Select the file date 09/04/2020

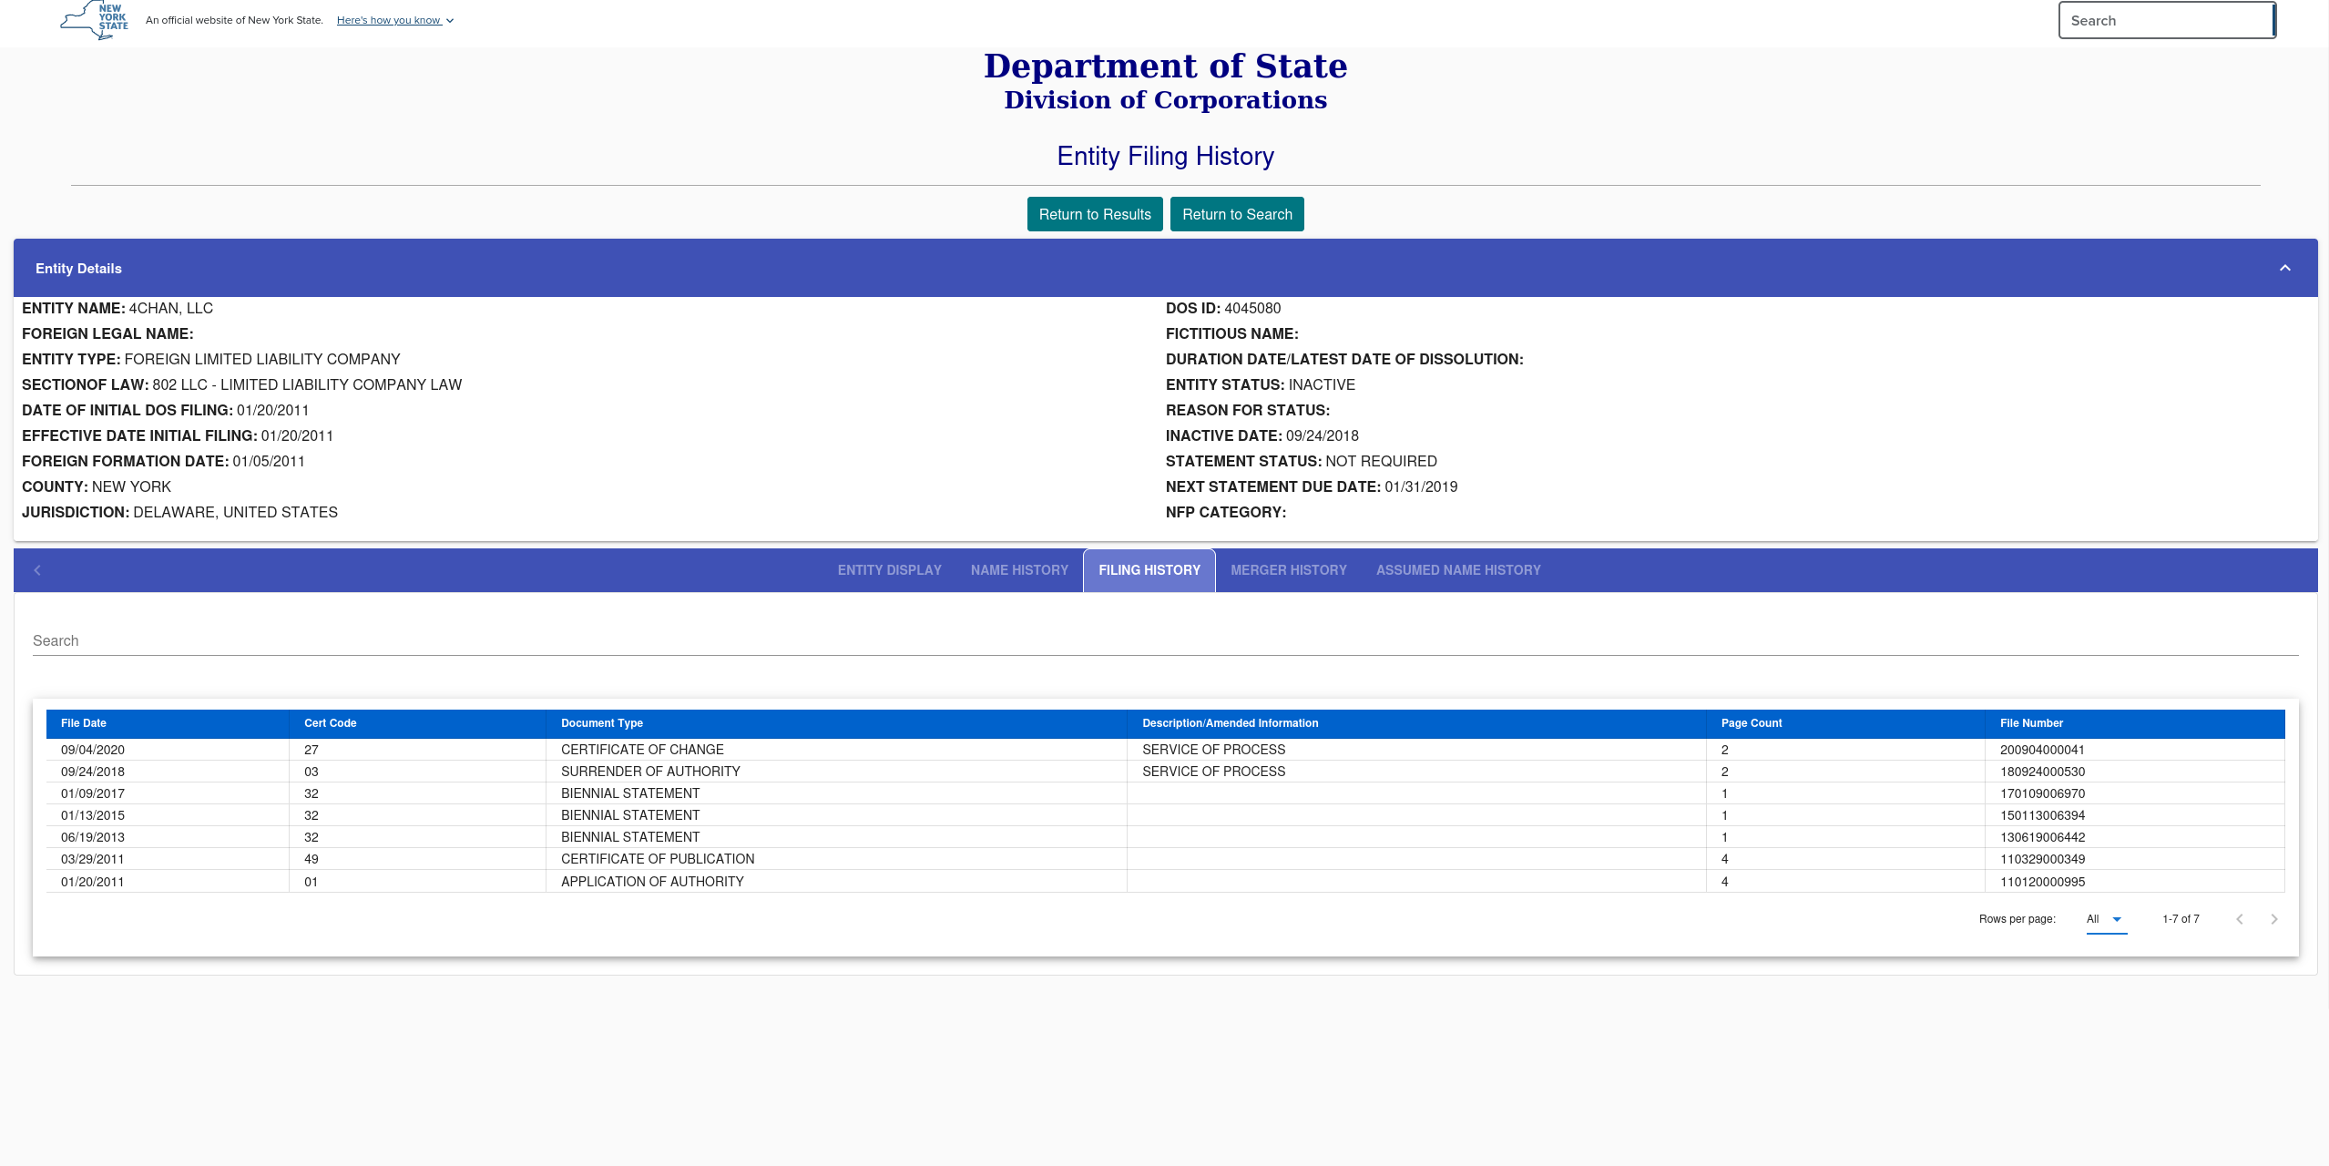coord(93,750)
